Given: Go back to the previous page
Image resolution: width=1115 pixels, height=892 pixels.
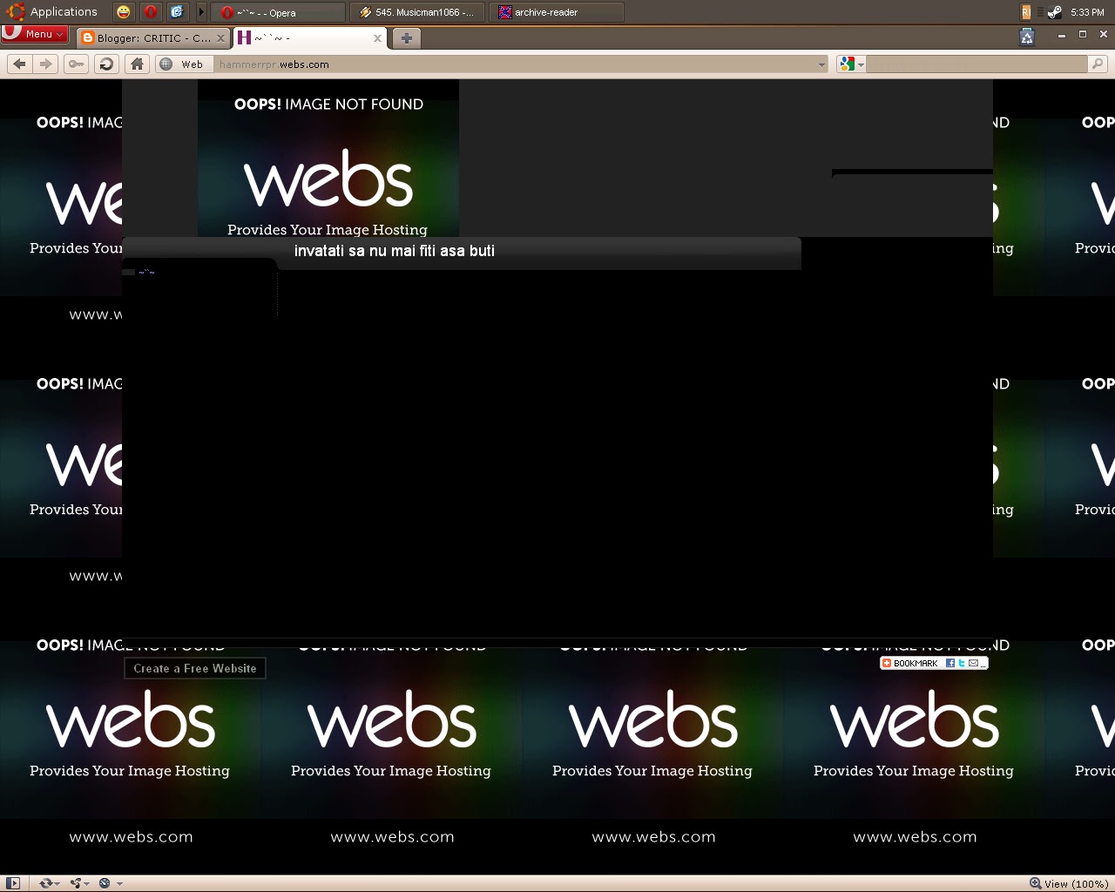Looking at the screenshot, I should [x=20, y=64].
